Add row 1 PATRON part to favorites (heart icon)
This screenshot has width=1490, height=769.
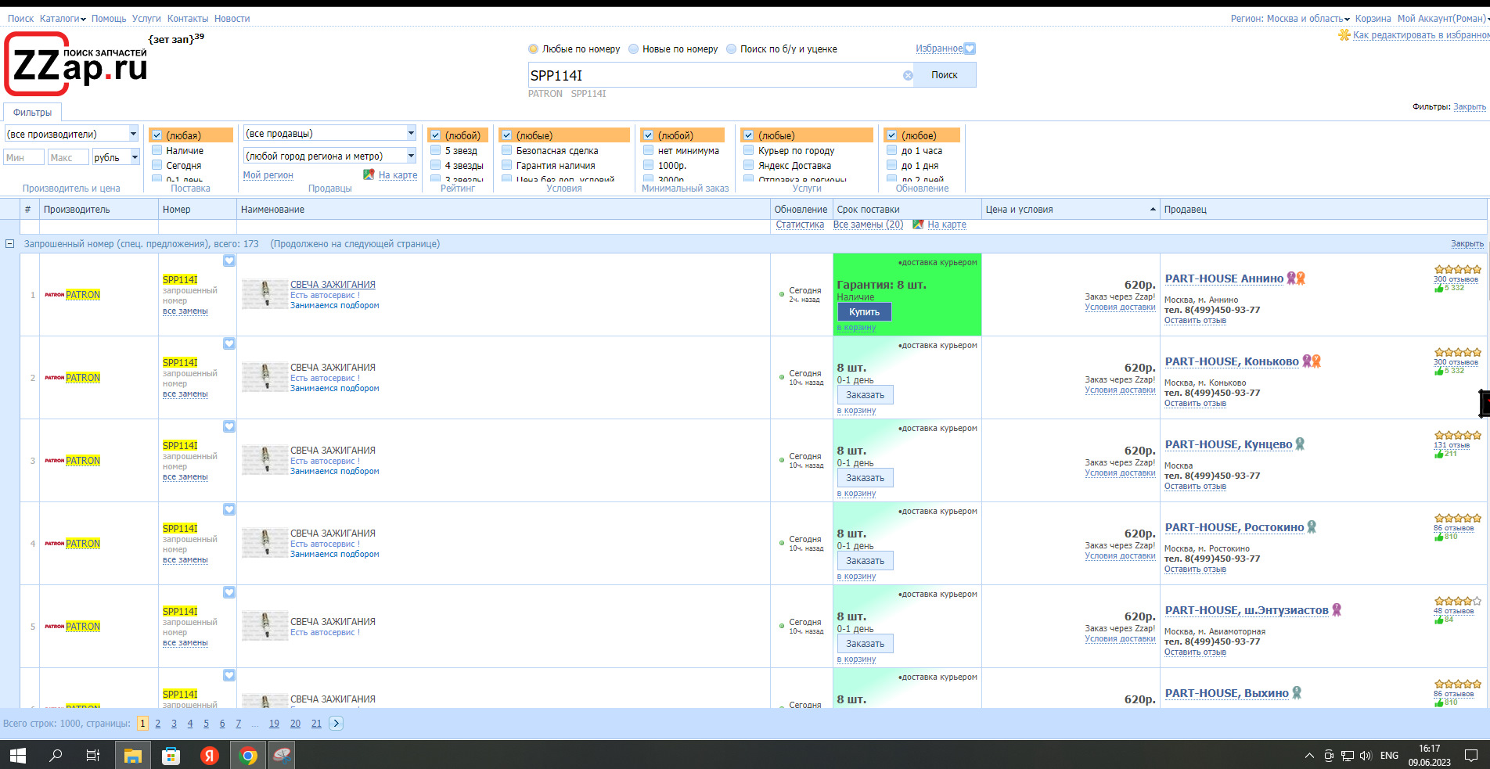pos(229,261)
